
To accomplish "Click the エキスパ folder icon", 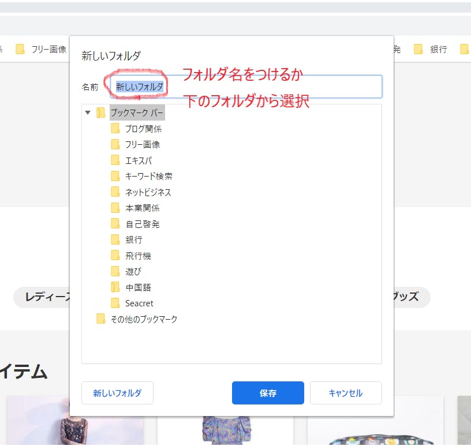I will 115,160.
